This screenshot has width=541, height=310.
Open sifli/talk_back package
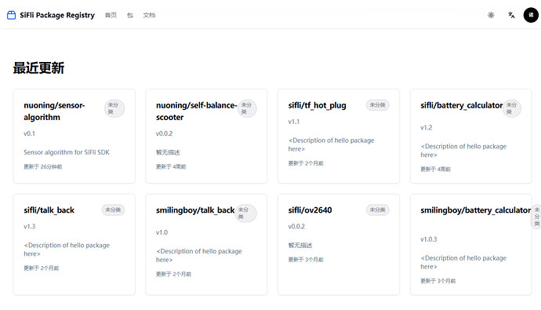pyautogui.click(x=49, y=210)
